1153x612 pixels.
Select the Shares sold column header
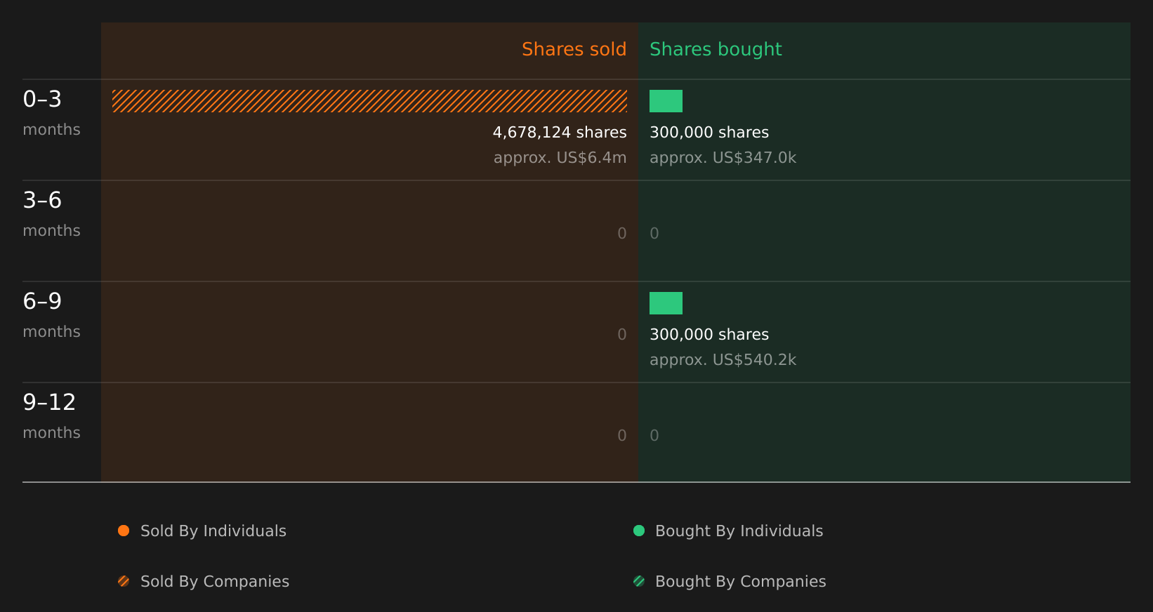[574, 49]
